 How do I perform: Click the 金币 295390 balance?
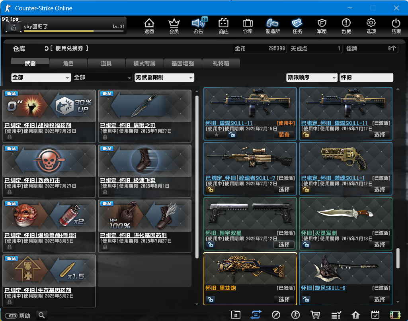click(x=260, y=49)
